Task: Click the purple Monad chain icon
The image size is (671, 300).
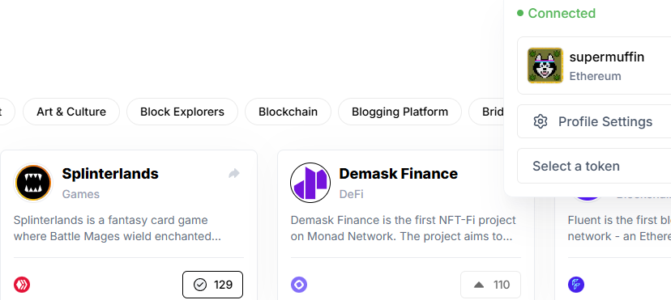Action: [x=299, y=285]
